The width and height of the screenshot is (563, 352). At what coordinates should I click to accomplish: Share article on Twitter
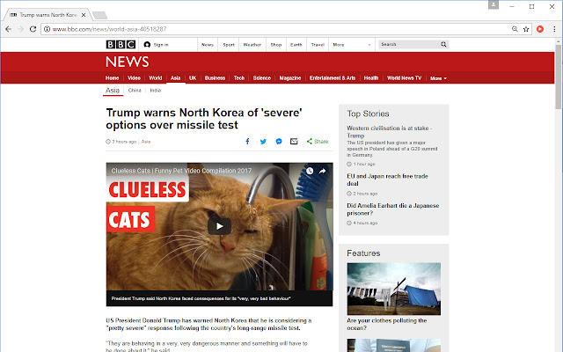click(263, 142)
